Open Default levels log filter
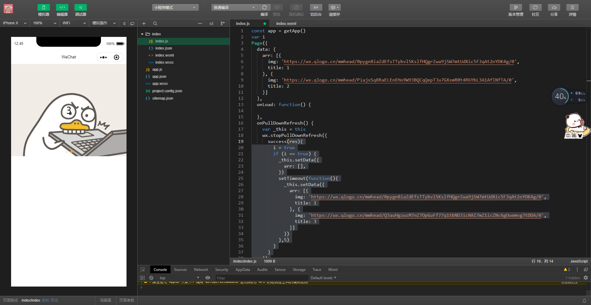This screenshot has height=305, width=591. pos(323,278)
